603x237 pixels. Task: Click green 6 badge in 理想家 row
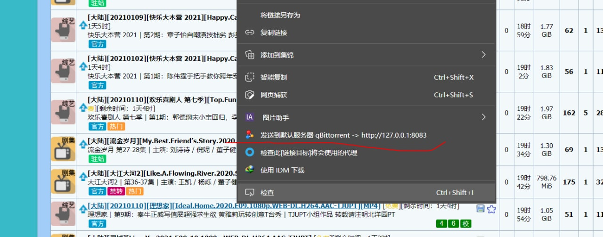point(453,223)
